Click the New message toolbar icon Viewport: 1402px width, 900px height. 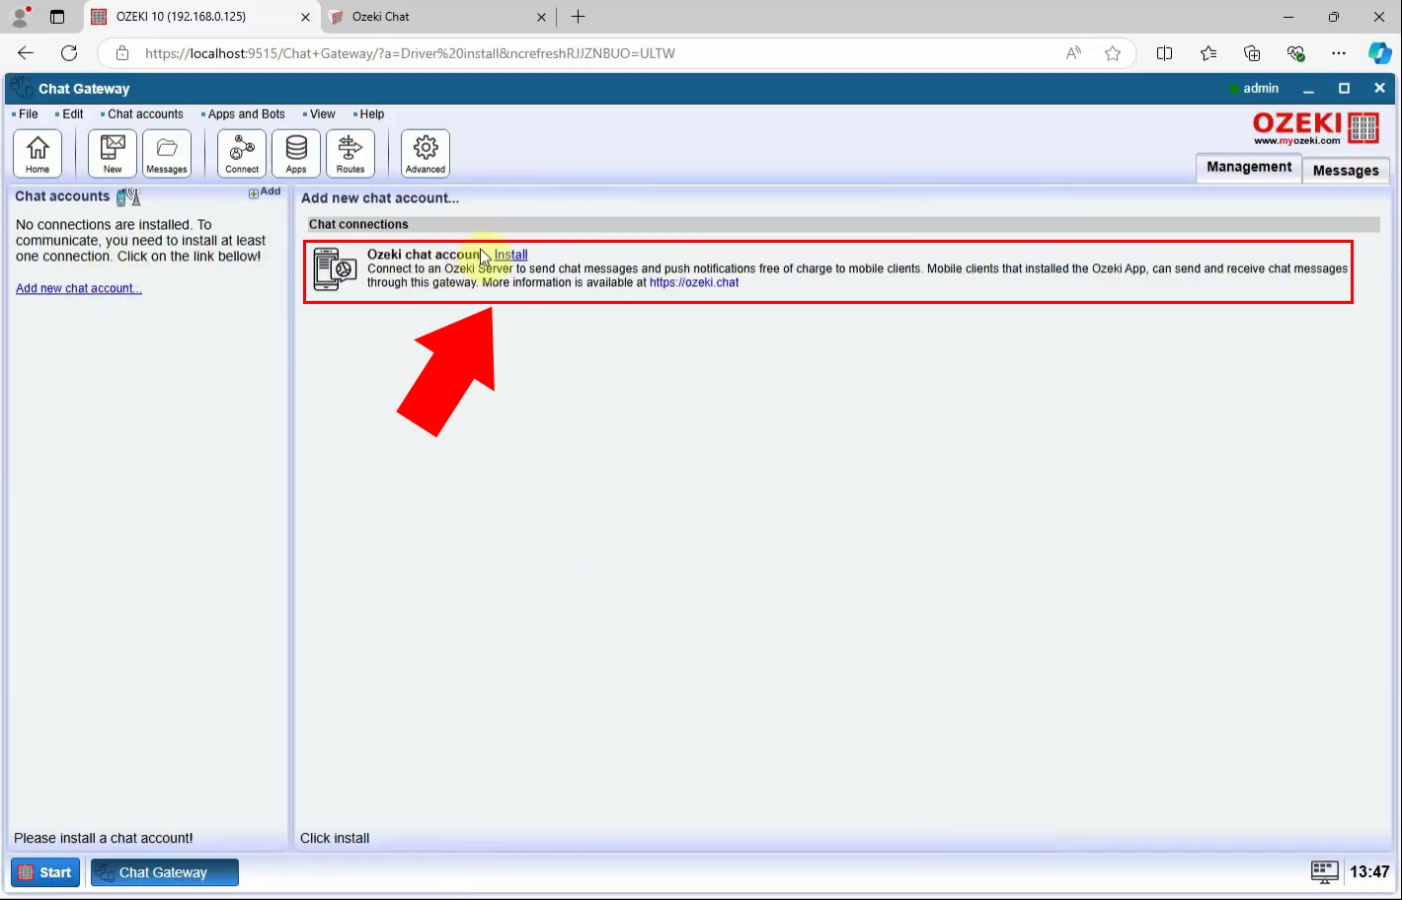pos(113,154)
